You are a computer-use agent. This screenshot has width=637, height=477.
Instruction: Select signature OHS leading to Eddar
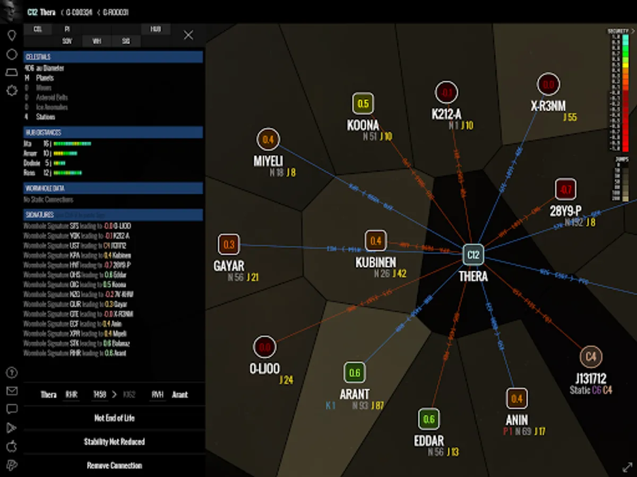(x=75, y=275)
